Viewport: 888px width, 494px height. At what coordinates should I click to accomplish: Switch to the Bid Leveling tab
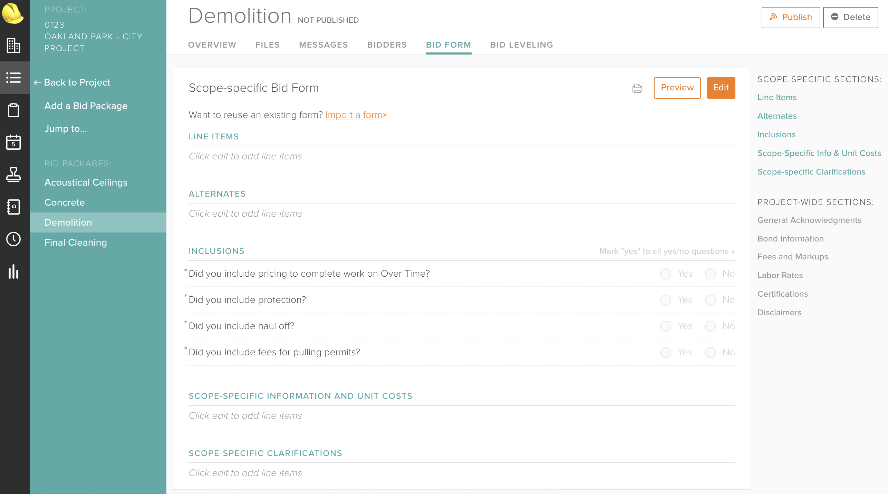point(521,45)
